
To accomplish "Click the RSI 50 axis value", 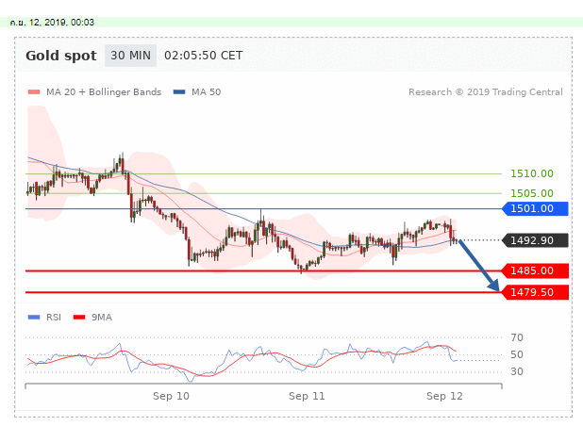I will point(517,354).
